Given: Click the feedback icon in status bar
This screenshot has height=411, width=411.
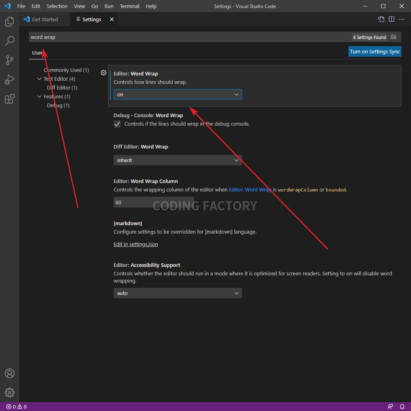Looking at the screenshot, I should coord(390,407).
